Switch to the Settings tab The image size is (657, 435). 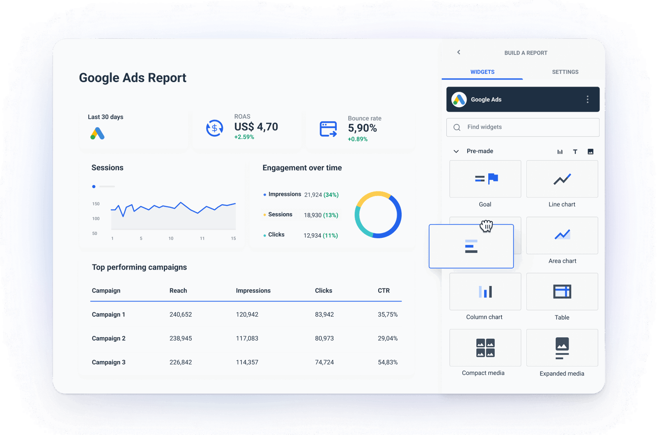click(x=565, y=72)
